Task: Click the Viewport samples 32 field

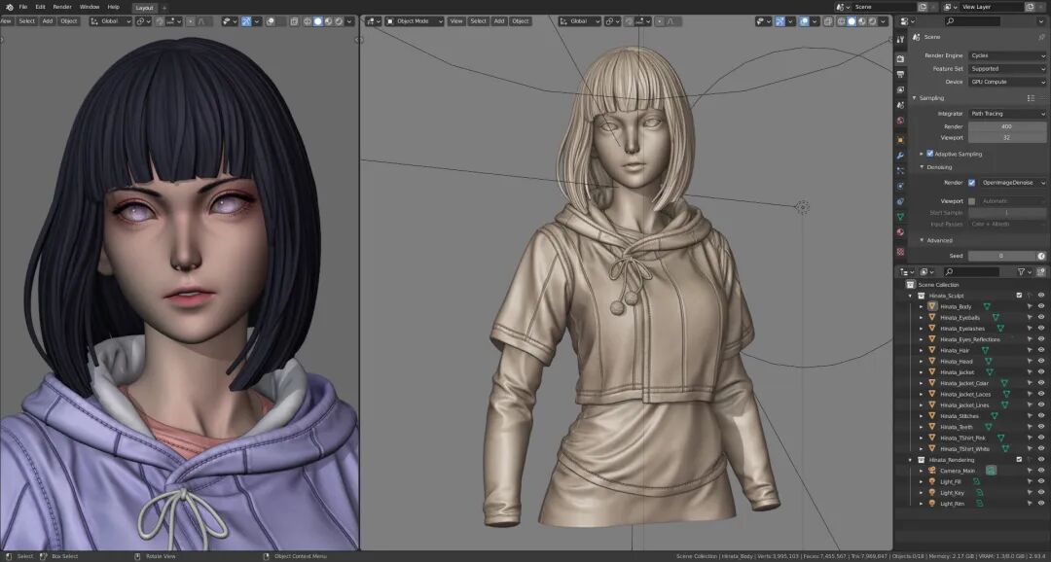Action: 1007,137
